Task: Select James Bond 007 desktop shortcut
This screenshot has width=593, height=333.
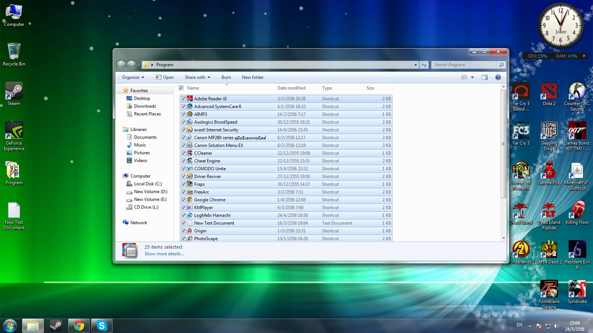Action: click(577, 136)
